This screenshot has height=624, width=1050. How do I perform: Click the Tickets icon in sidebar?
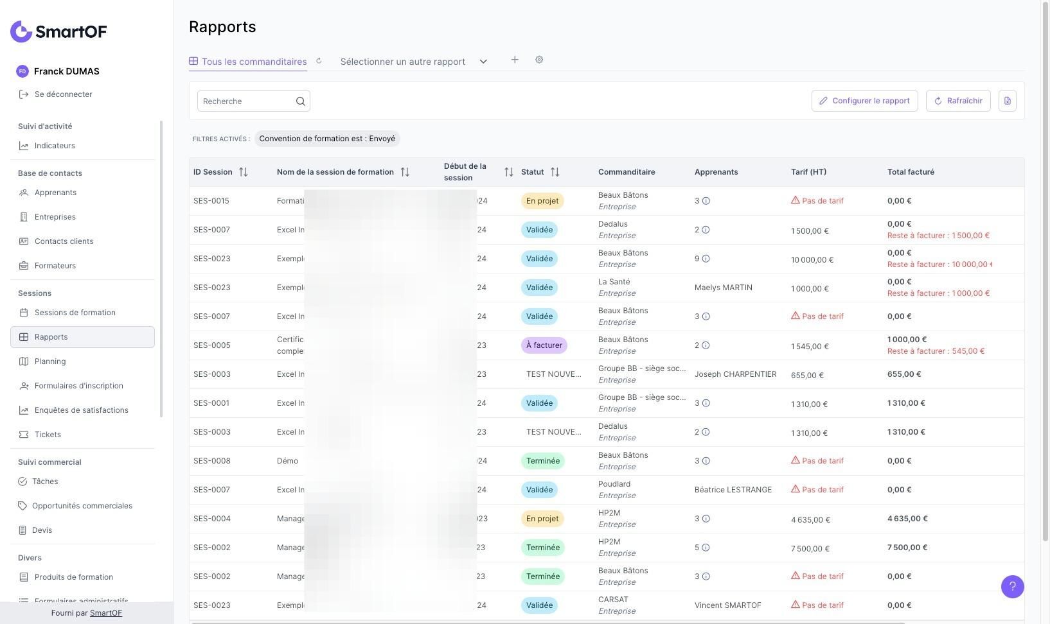pos(24,435)
